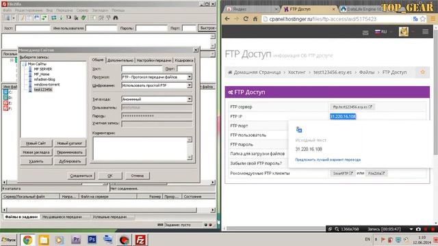Image resolution: width=438 pixels, height=246 pixels.
Task: Click the FileZilla icon on the taskbar
Action: (x=140, y=240)
